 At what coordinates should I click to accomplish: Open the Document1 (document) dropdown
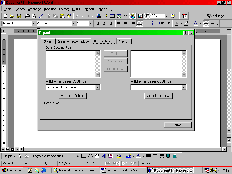click(97, 87)
